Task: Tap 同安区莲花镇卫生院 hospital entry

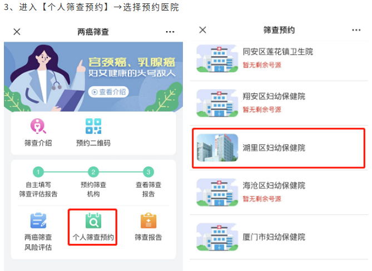Action: (x=279, y=59)
